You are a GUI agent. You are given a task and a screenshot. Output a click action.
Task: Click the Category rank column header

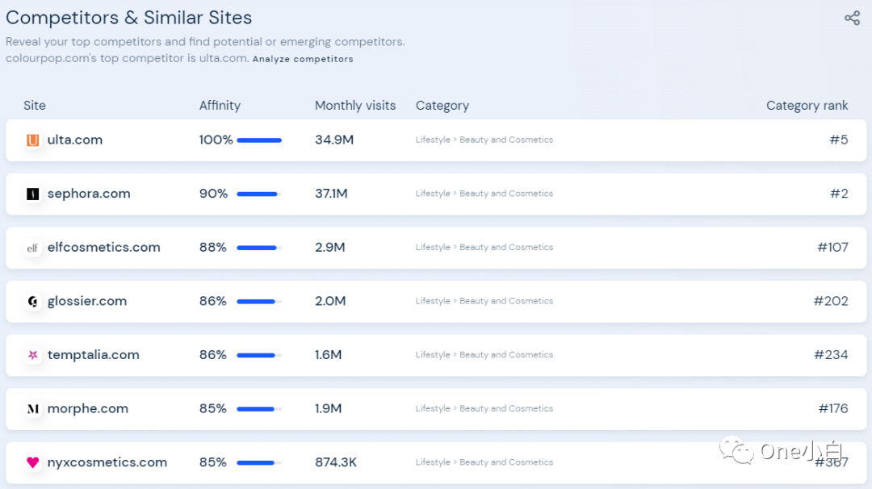click(807, 105)
